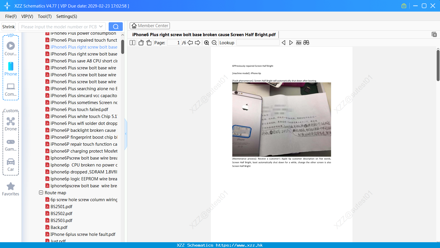Find next lookup match

pyautogui.click(x=291, y=43)
